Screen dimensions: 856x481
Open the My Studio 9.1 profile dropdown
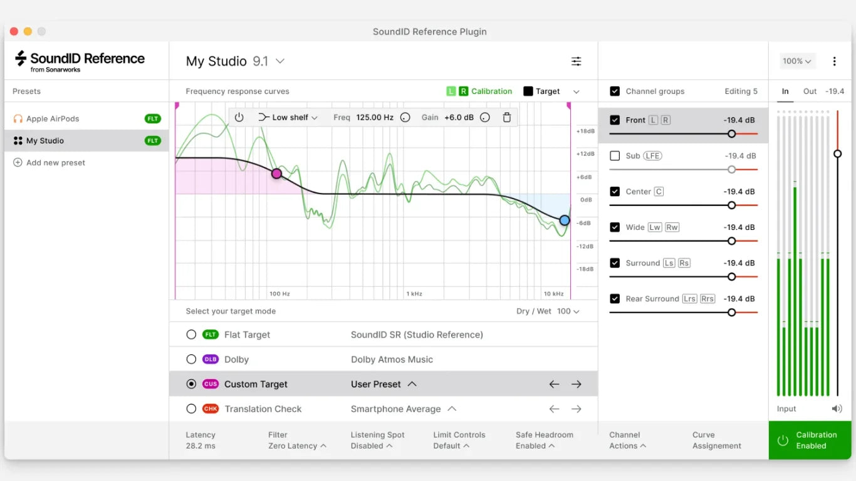click(x=236, y=61)
